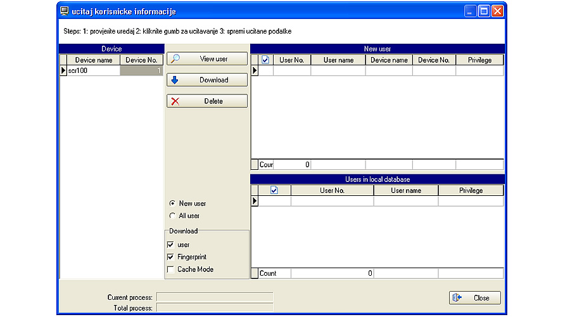Click the Delete red X button
This screenshot has width=570, height=317.
tap(206, 101)
